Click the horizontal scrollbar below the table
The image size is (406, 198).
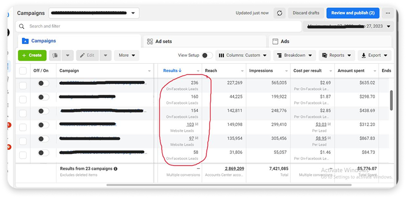(x=229, y=185)
